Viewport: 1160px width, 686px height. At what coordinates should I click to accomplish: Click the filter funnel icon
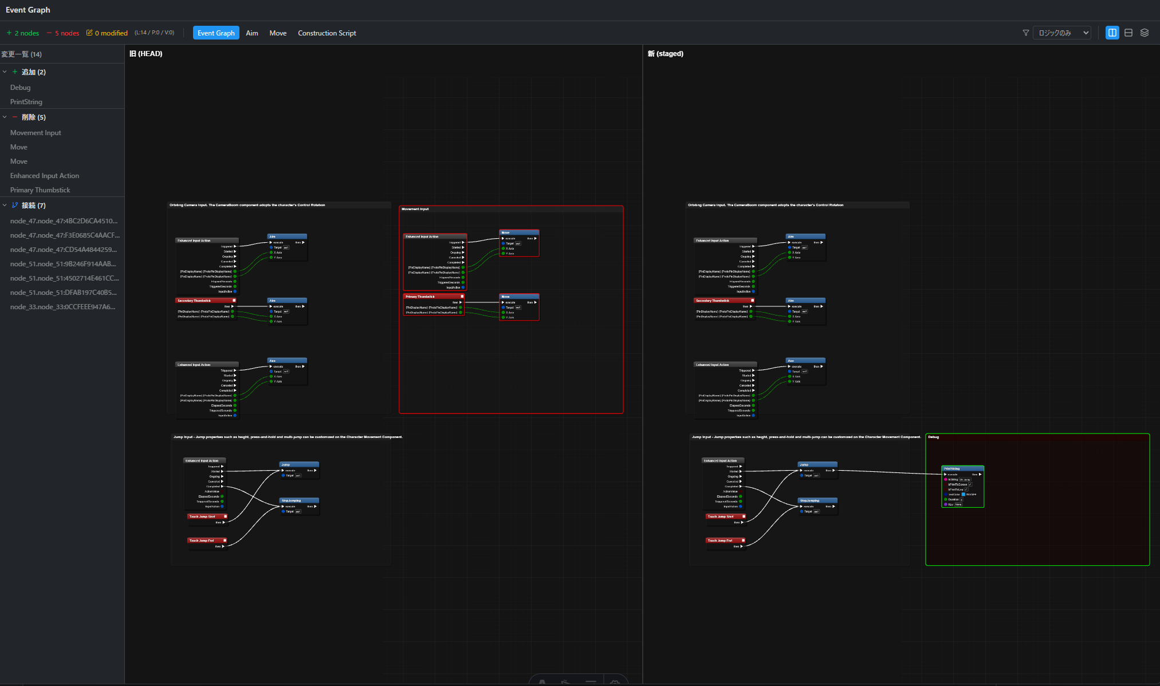1025,33
